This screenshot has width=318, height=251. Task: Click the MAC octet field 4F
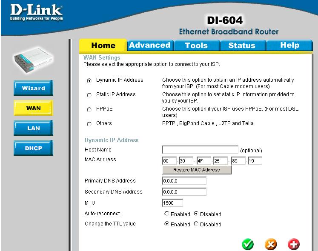coord(204,160)
